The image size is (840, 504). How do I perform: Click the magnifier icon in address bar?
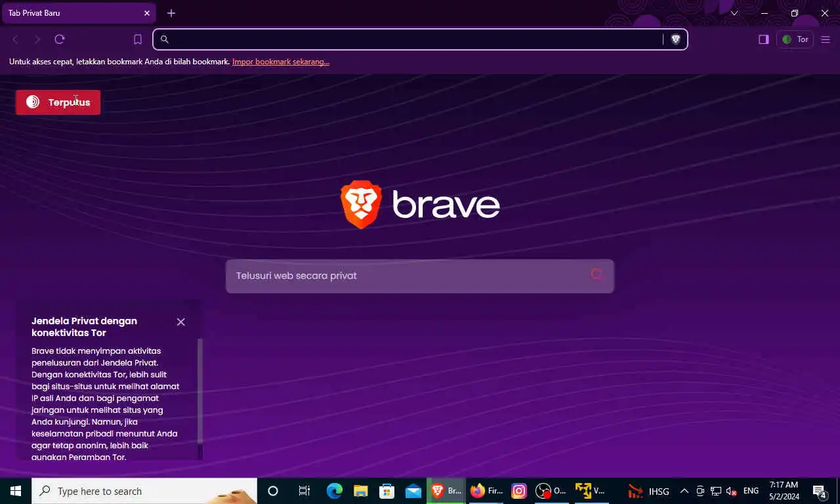point(165,39)
